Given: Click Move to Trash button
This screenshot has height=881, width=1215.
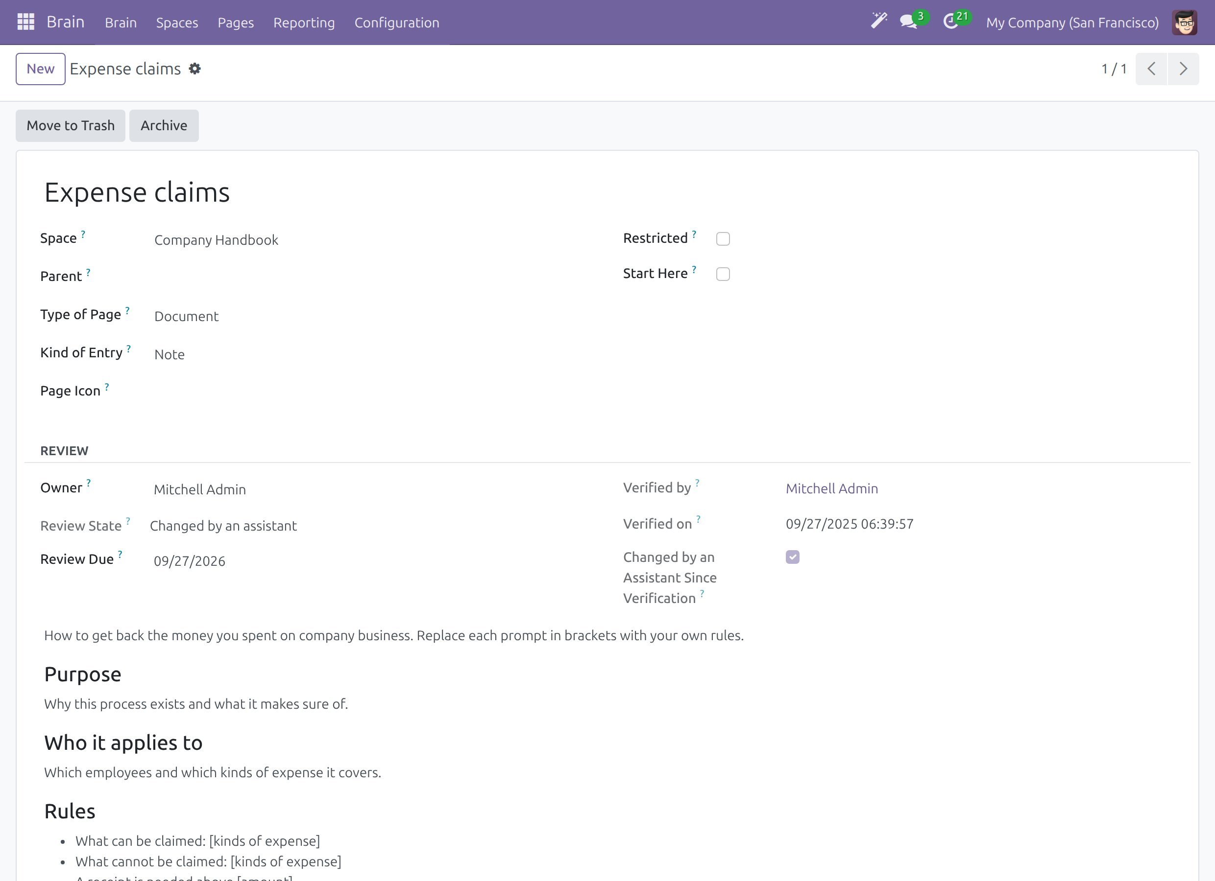Looking at the screenshot, I should [70, 125].
